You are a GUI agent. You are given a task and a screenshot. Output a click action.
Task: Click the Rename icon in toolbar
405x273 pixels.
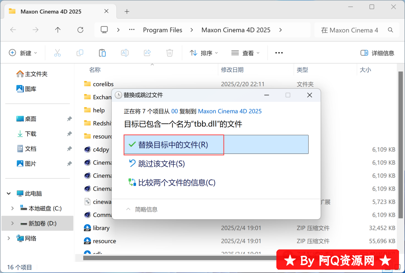pos(125,53)
